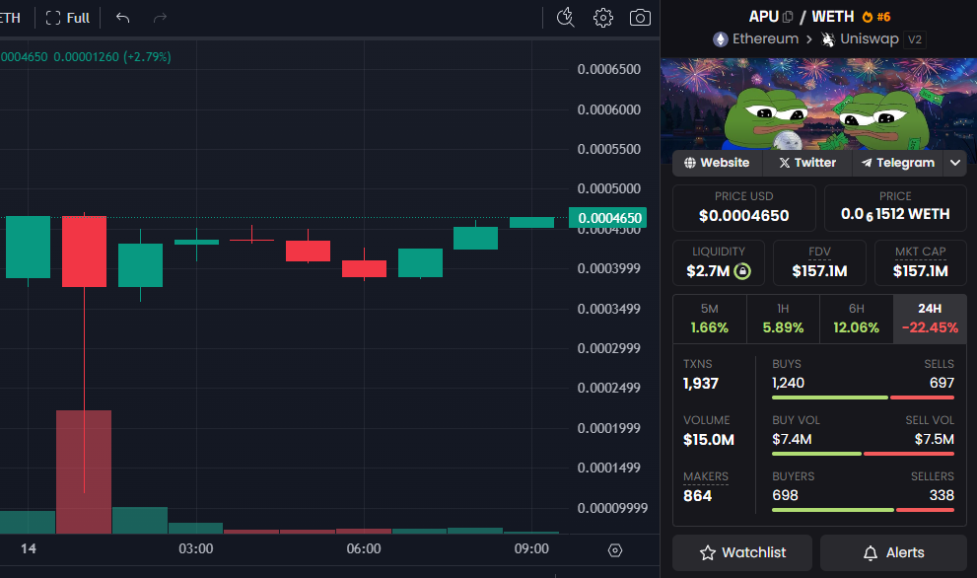Click the +2.79% change readout

tap(147, 57)
